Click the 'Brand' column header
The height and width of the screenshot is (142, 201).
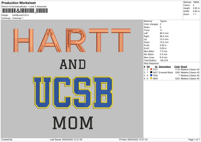click(x=184, y=67)
